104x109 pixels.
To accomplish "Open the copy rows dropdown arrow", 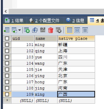I will [20, 30].
